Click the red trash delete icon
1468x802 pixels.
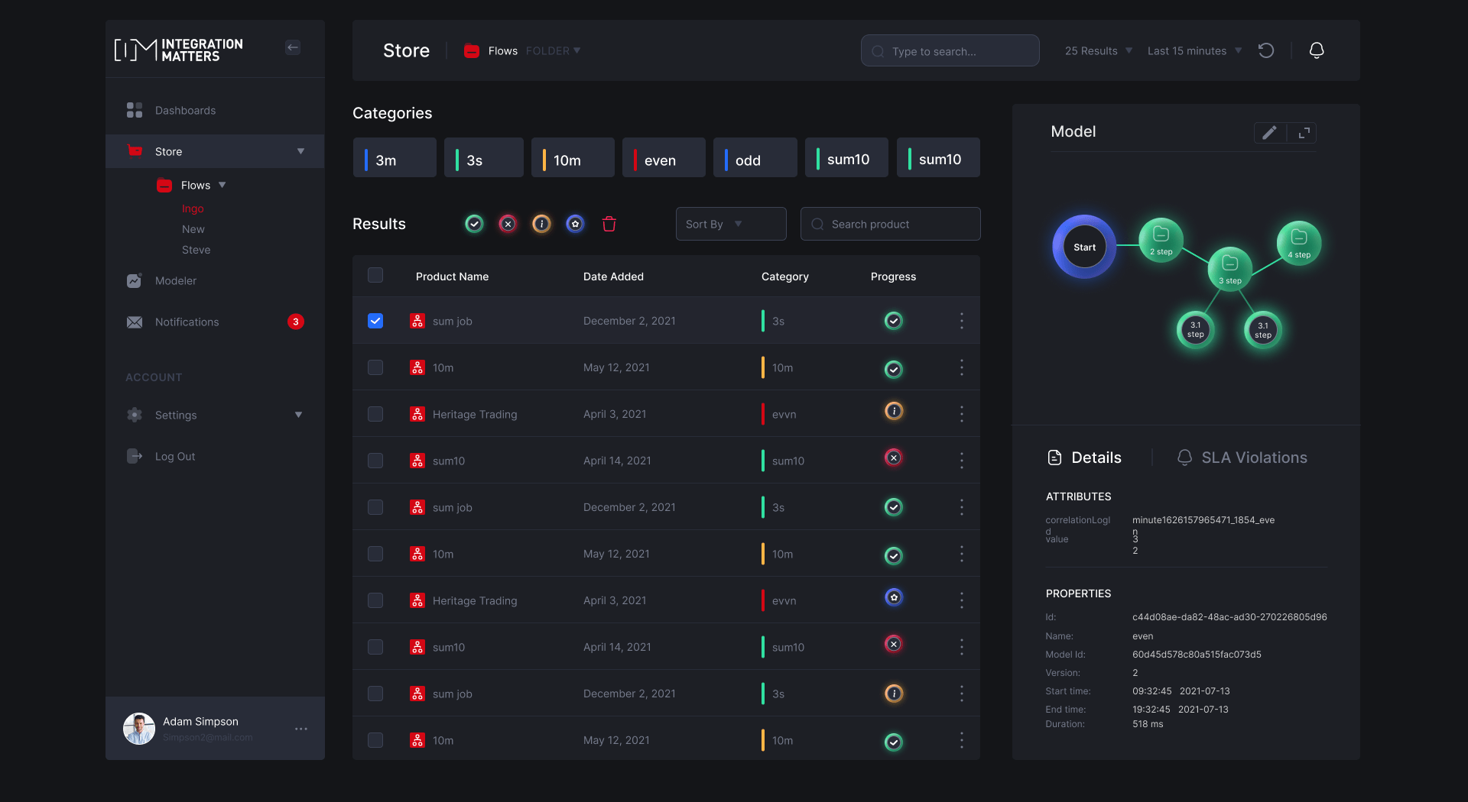point(609,224)
